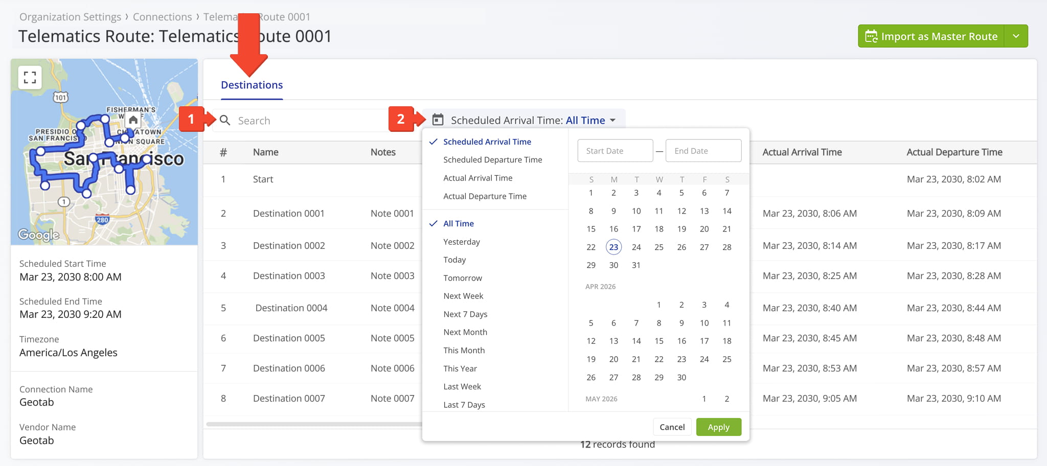Click the fullscreen map expand icon
The height and width of the screenshot is (466, 1047).
[30, 78]
